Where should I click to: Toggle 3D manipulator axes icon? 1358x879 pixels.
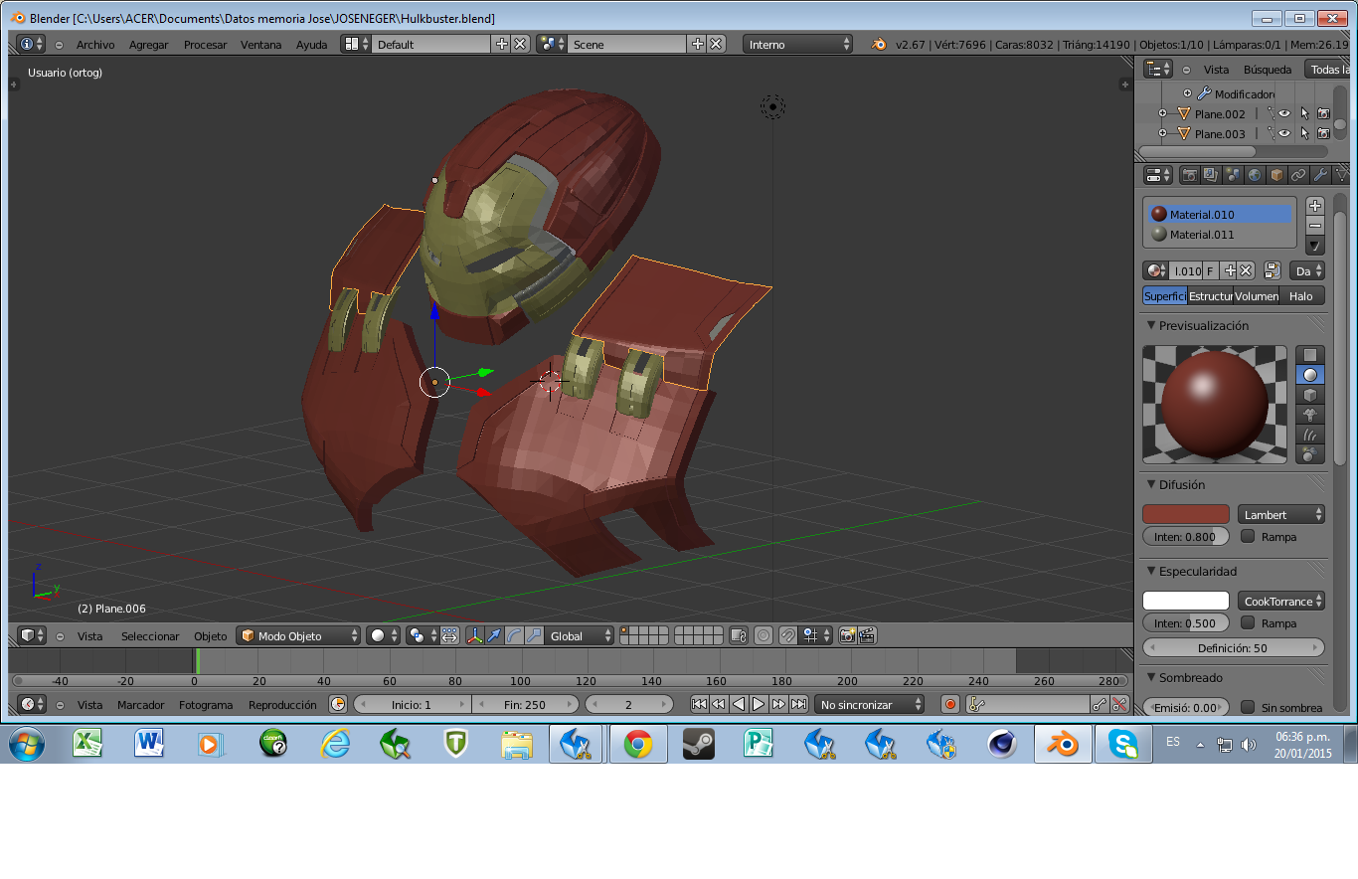tap(474, 635)
